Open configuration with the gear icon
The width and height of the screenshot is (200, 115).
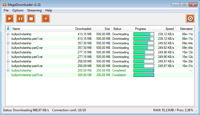point(190,18)
